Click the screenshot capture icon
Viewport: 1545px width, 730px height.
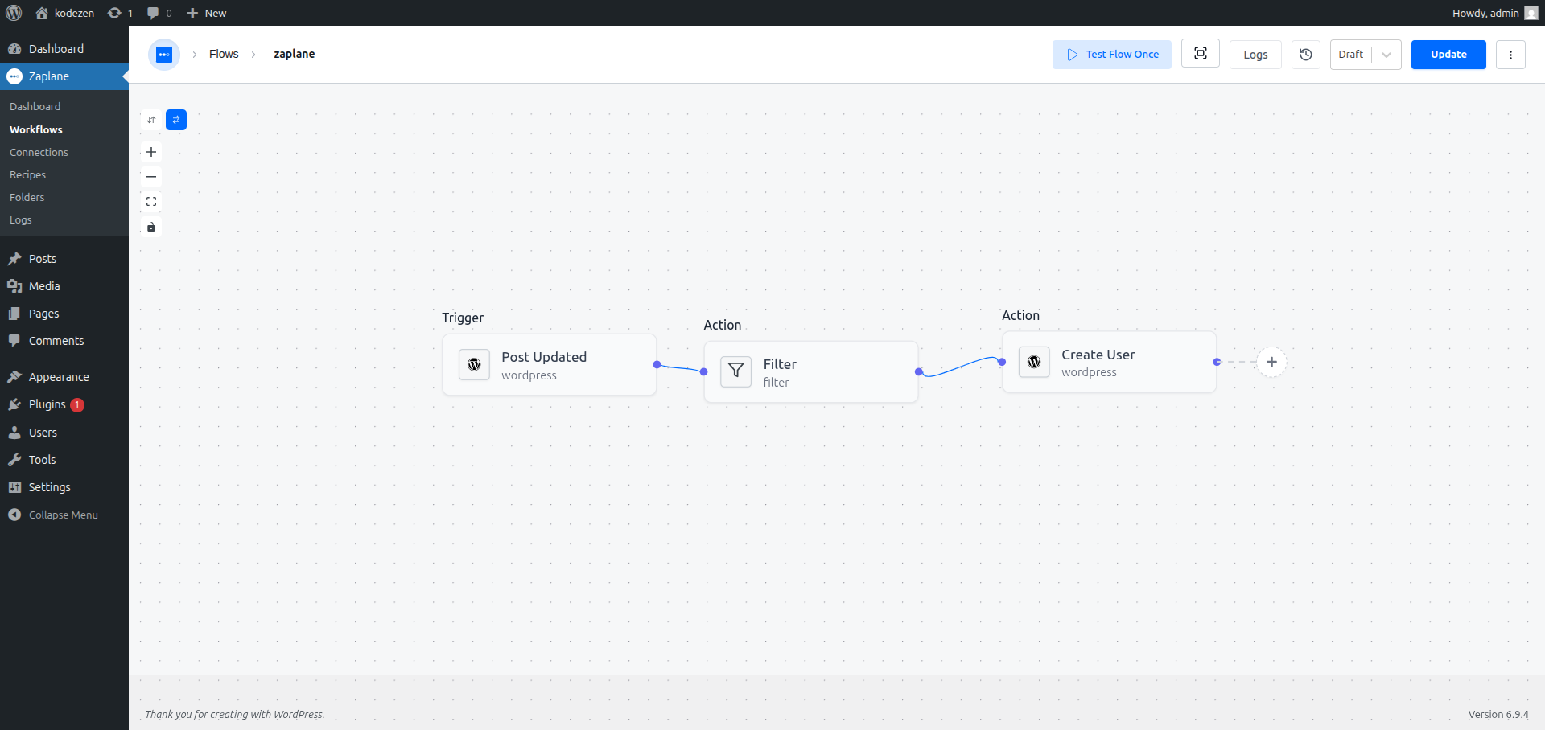[x=1201, y=54]
